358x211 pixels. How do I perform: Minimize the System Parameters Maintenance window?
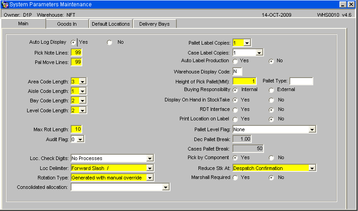tap(343, 5)
